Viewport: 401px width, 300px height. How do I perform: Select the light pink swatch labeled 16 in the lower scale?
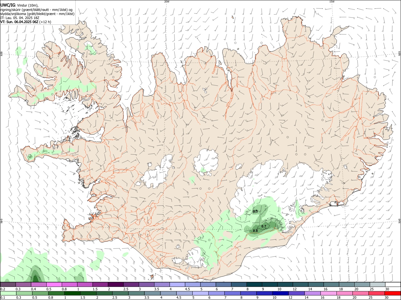(329, 293)
